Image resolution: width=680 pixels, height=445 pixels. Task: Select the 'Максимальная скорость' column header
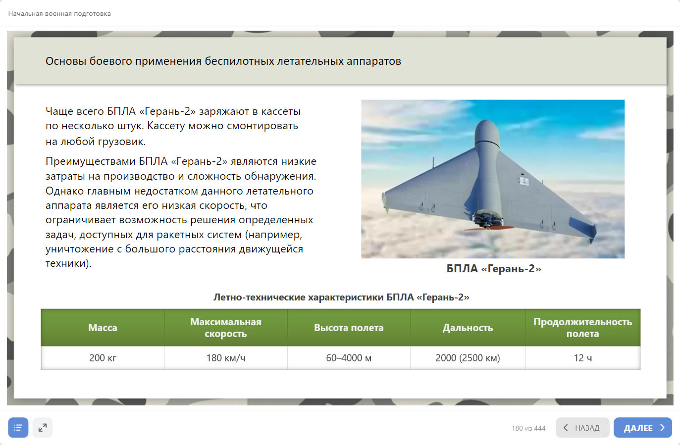(x=225, y=328)
